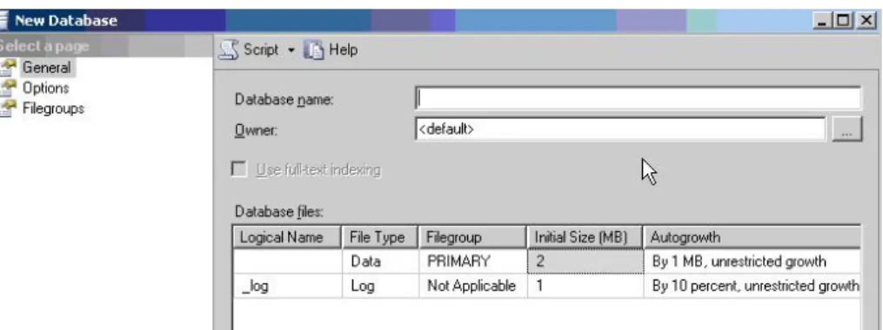Click the Help icon in toolbar
This screenshot has height=330, width=883.
[x=313, y=50]
